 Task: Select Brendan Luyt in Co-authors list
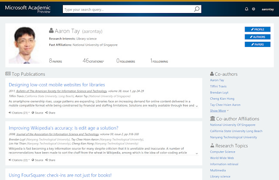click(x=219, y=93)
